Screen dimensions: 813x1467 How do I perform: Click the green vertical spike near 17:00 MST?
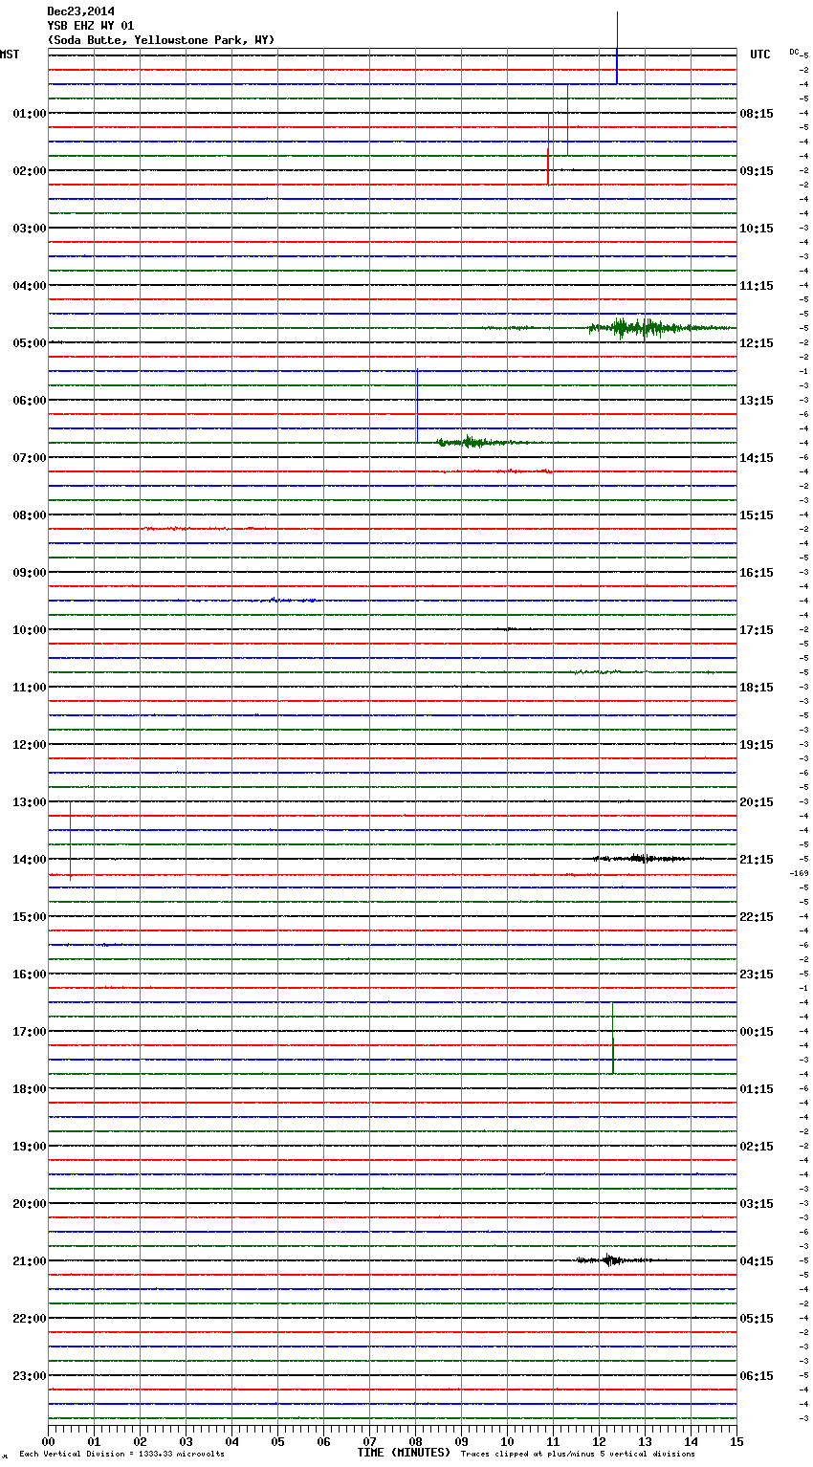[x=613, y=1038]
